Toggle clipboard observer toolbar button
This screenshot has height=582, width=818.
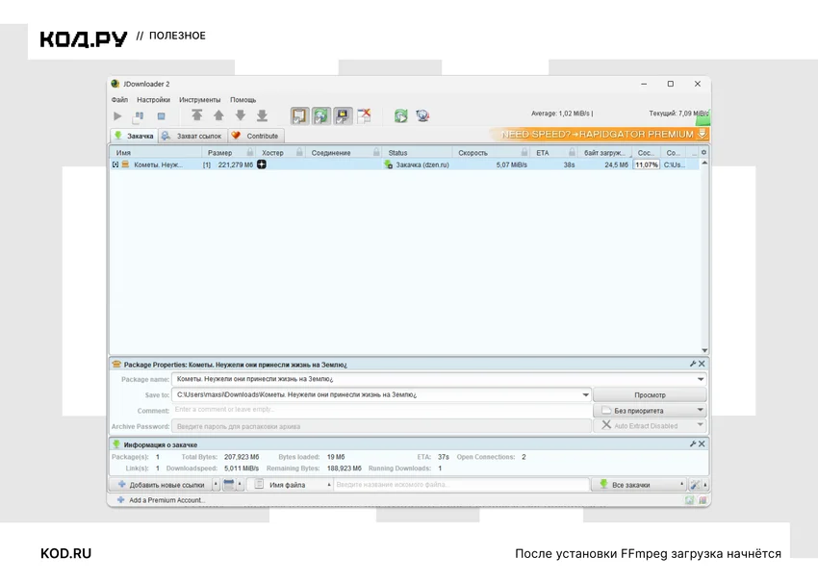click(299, 115)
